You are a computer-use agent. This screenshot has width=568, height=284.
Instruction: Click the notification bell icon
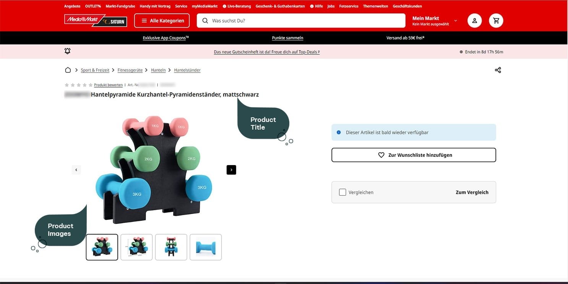68,51
